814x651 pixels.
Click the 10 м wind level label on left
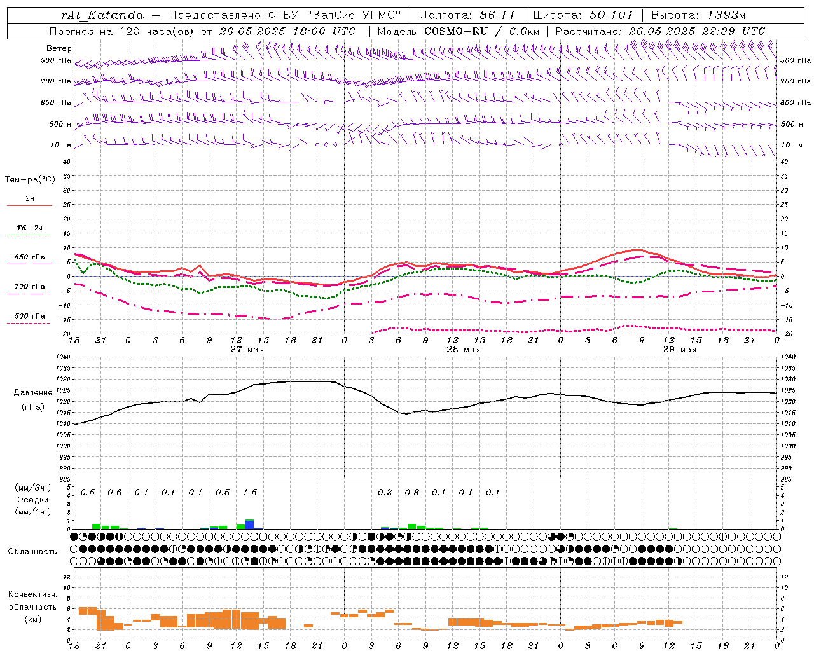click(60, 146)
